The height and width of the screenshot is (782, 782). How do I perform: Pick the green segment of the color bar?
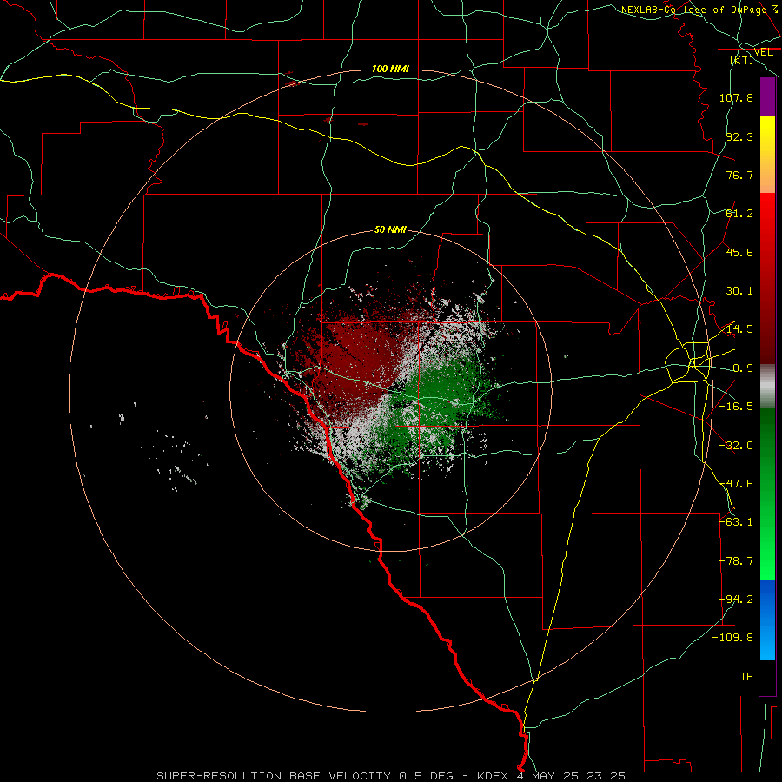pyautogui.click(x=767, y=494)
